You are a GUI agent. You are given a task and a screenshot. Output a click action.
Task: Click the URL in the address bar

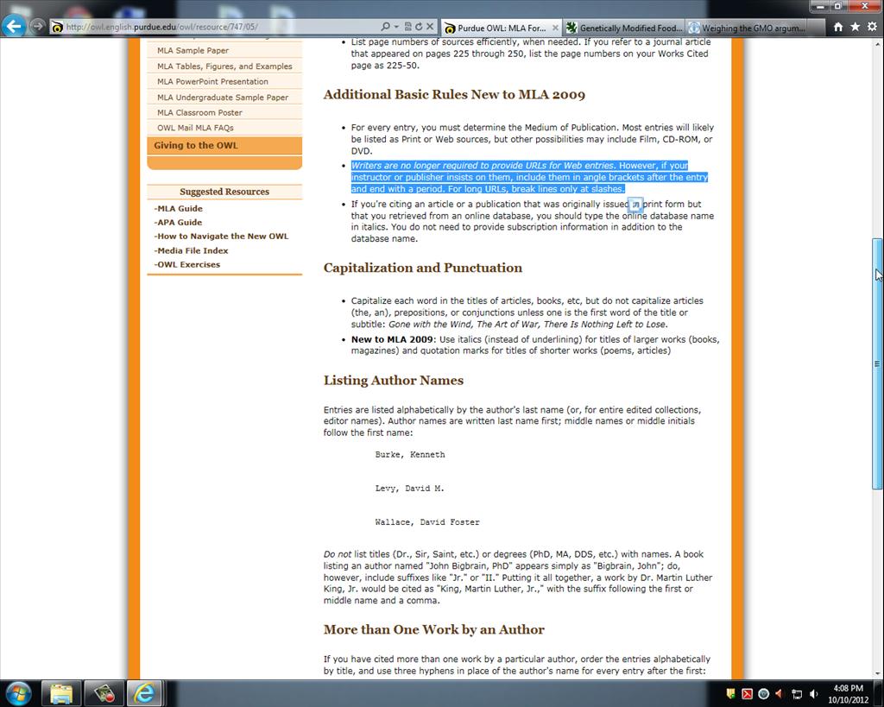(161, 27)
